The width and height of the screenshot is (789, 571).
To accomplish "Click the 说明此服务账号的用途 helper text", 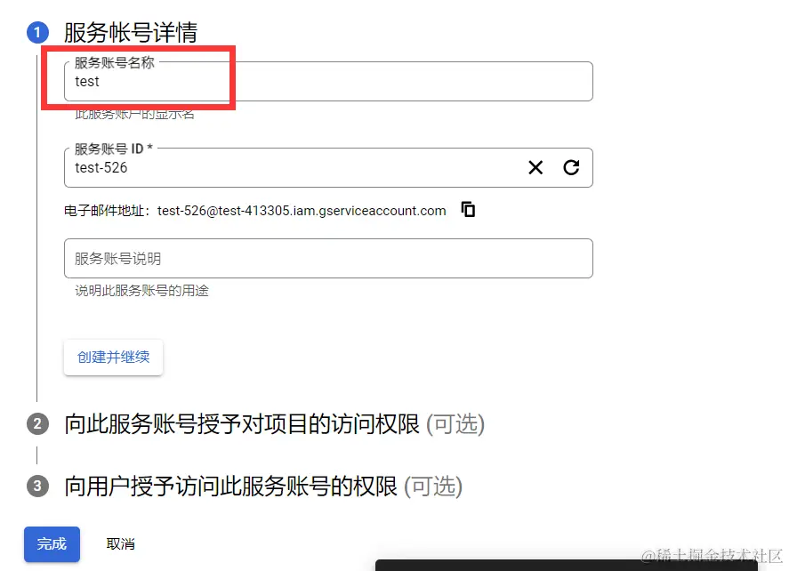I will [x=142, y=291].
